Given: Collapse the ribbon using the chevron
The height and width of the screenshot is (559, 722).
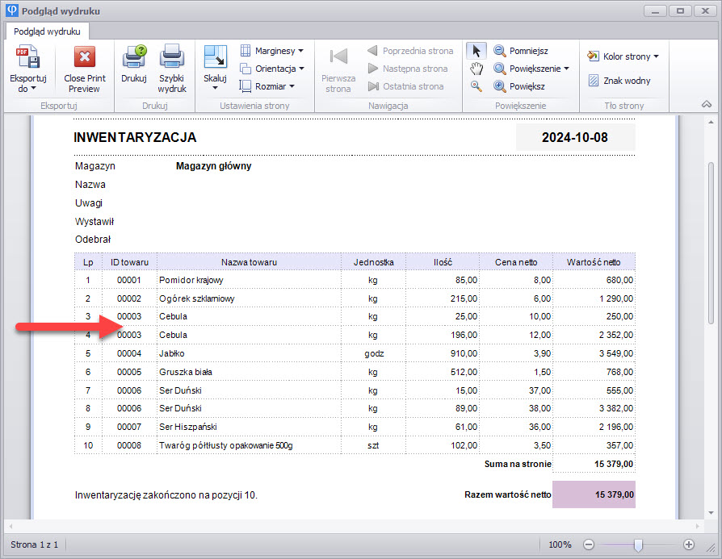Looking at the screenshot, I should [x=706, y=104].
